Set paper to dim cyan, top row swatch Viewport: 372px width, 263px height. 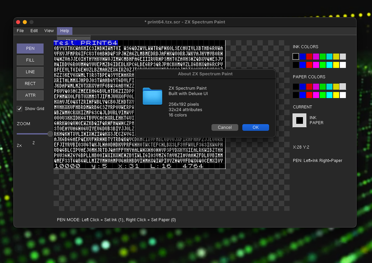[x=329, y=87]
